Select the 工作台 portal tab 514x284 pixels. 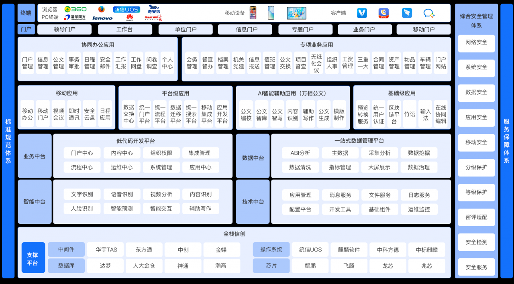pos(125,29)
